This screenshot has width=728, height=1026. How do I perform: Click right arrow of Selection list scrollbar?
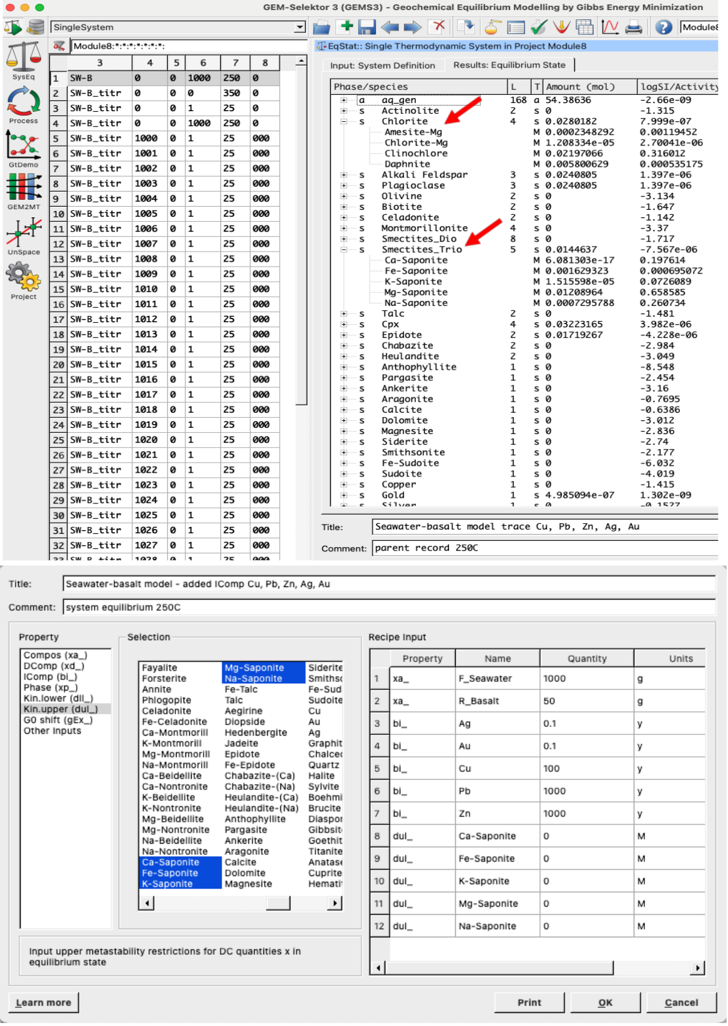point(335,903)
